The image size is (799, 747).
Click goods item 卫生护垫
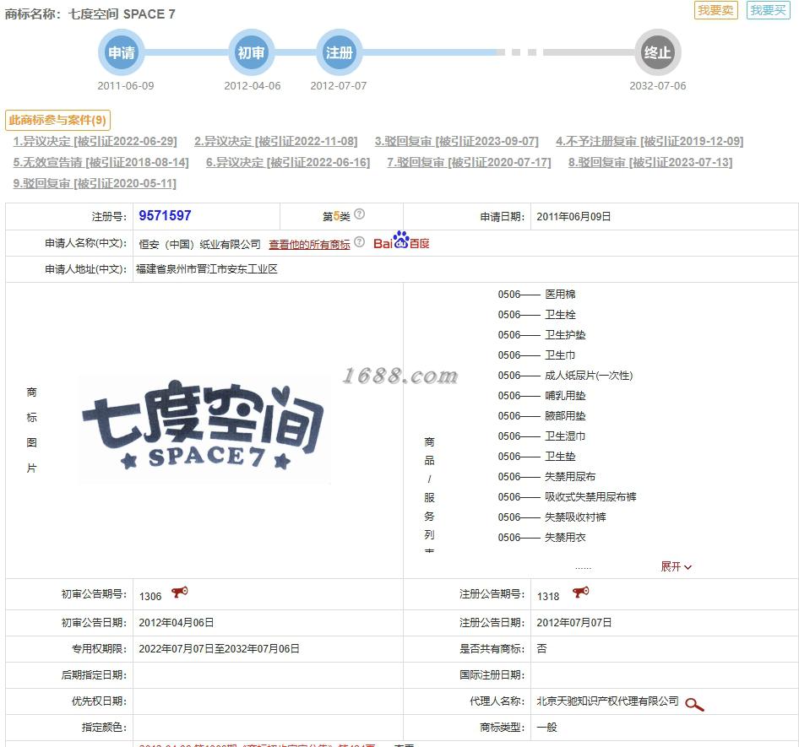pos(565,335)
